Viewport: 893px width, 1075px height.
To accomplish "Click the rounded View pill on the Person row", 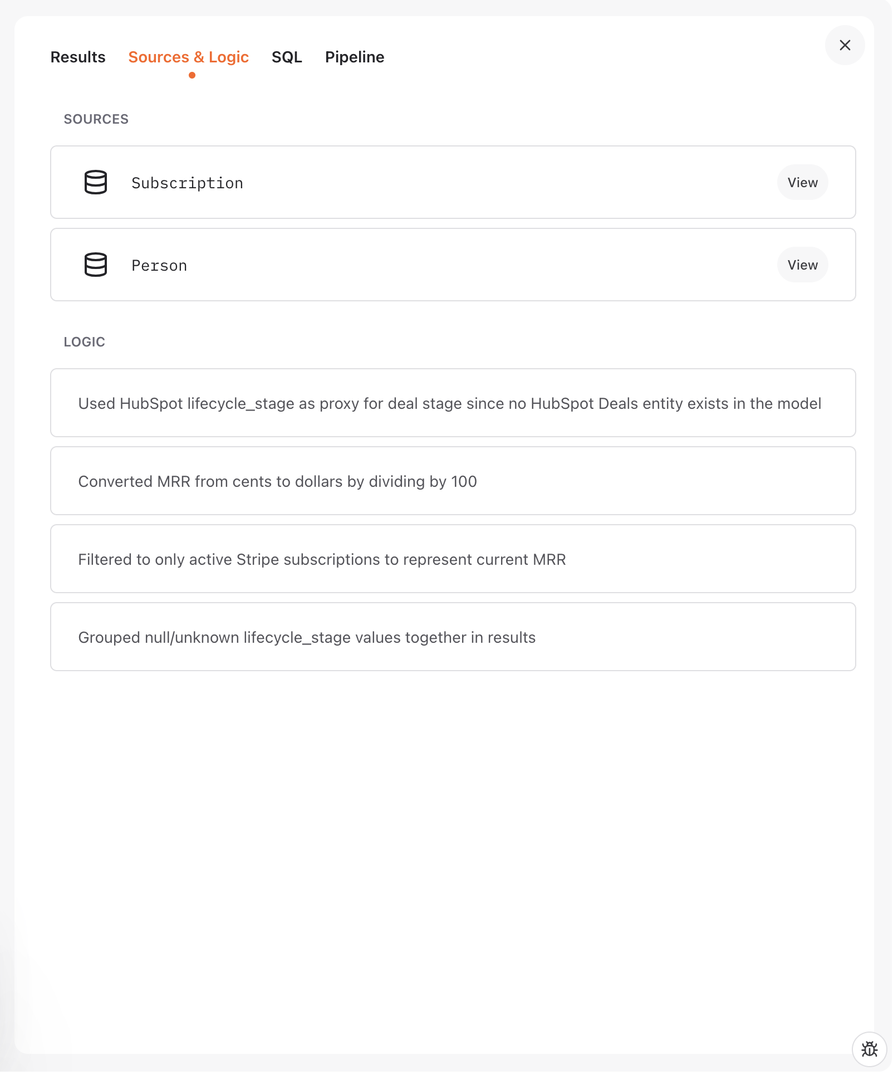I will point(802,265).
